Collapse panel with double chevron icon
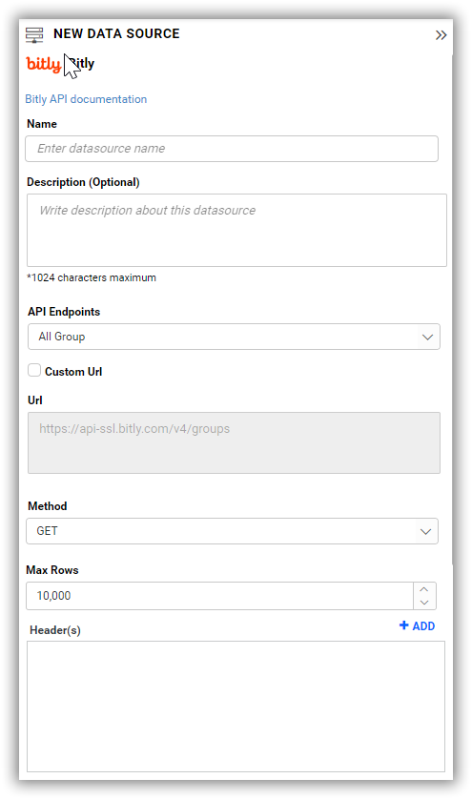Viewport: 472px width, 799px height. point(441,35)
